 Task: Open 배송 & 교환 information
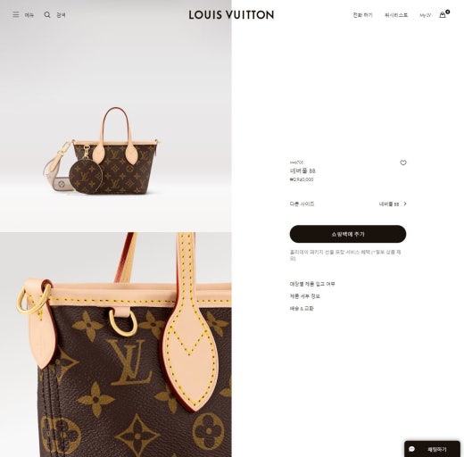pos(302,308)
